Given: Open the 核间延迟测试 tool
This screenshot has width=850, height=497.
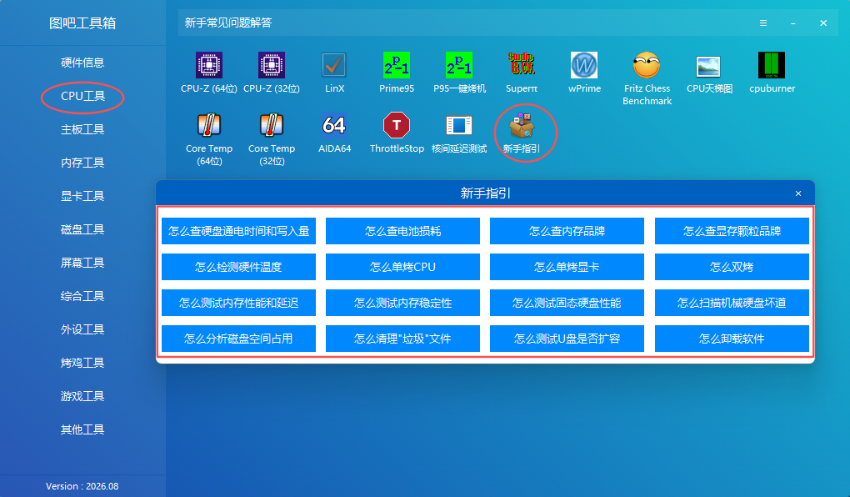Looking at the screenshot, I should point(458,125).
